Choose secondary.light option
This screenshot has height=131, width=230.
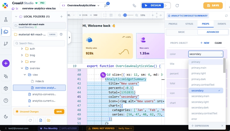coord(206,102)
